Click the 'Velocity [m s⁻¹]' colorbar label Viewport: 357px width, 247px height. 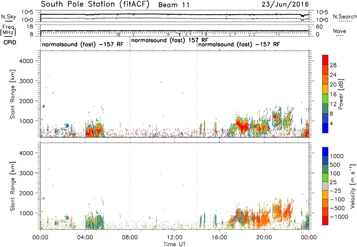(x=353, y=186)
